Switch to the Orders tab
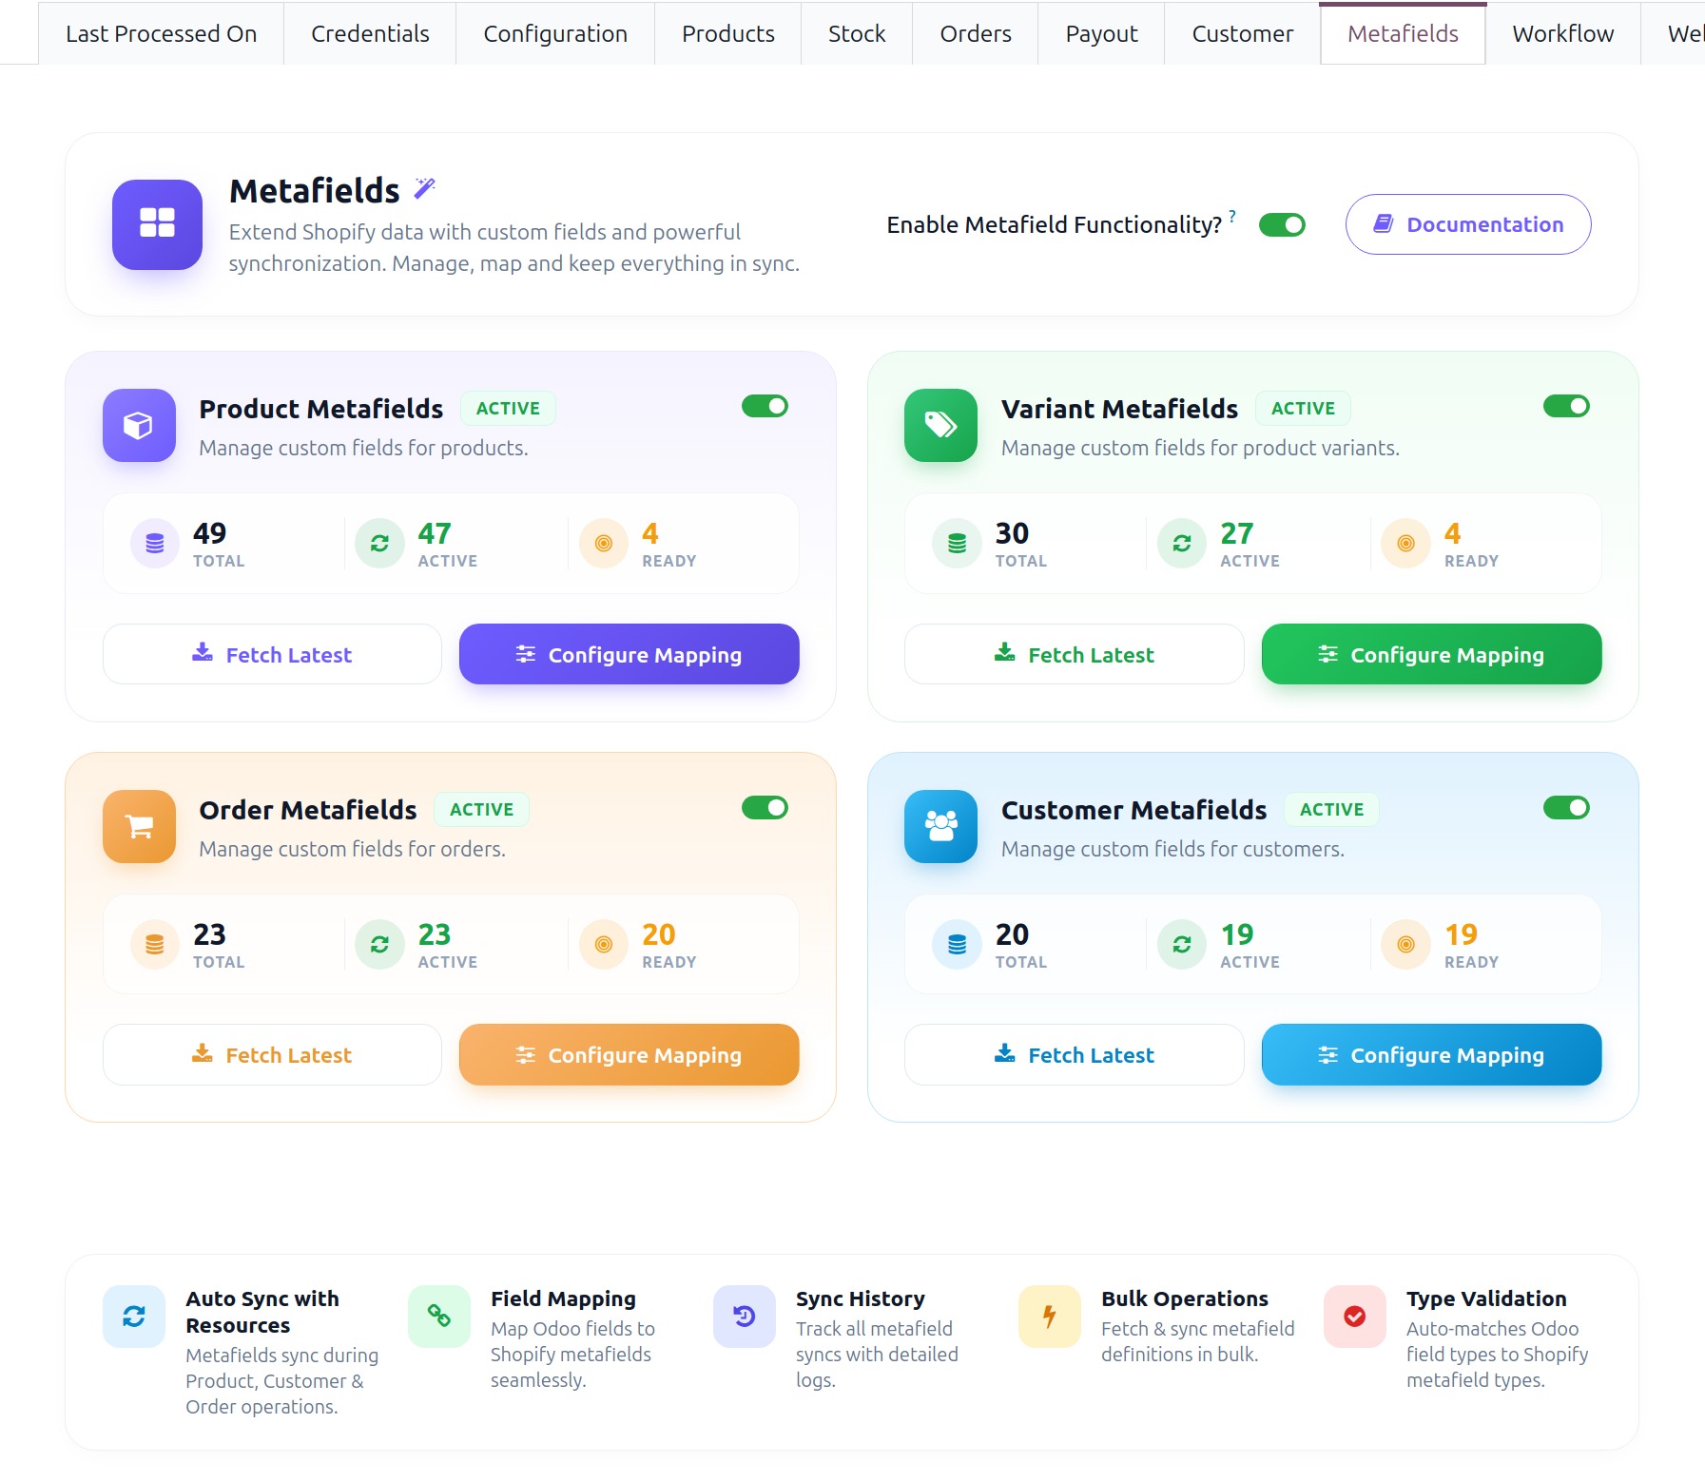Screen dimensions: 1705x1481 (976, 33)
